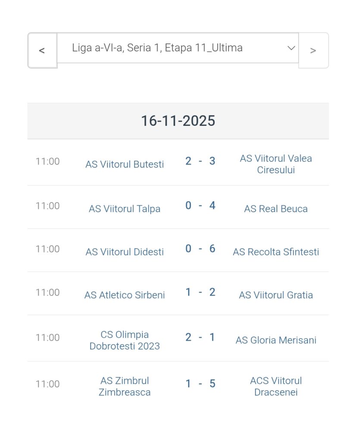
Task: Open AS Recolta Sfintesti team link
Action: click(276, 252)
